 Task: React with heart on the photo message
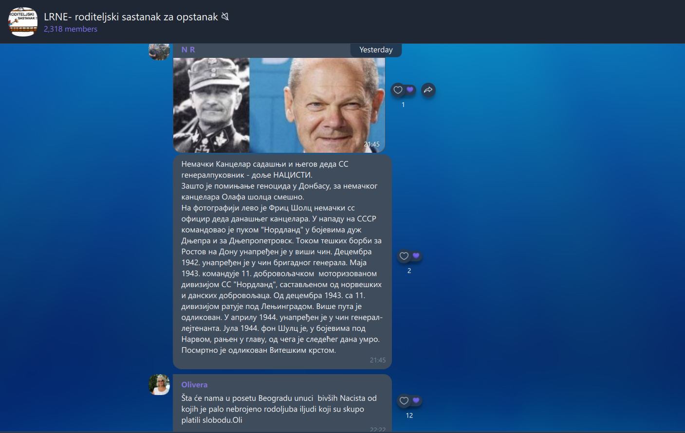(x=398, y=90)
